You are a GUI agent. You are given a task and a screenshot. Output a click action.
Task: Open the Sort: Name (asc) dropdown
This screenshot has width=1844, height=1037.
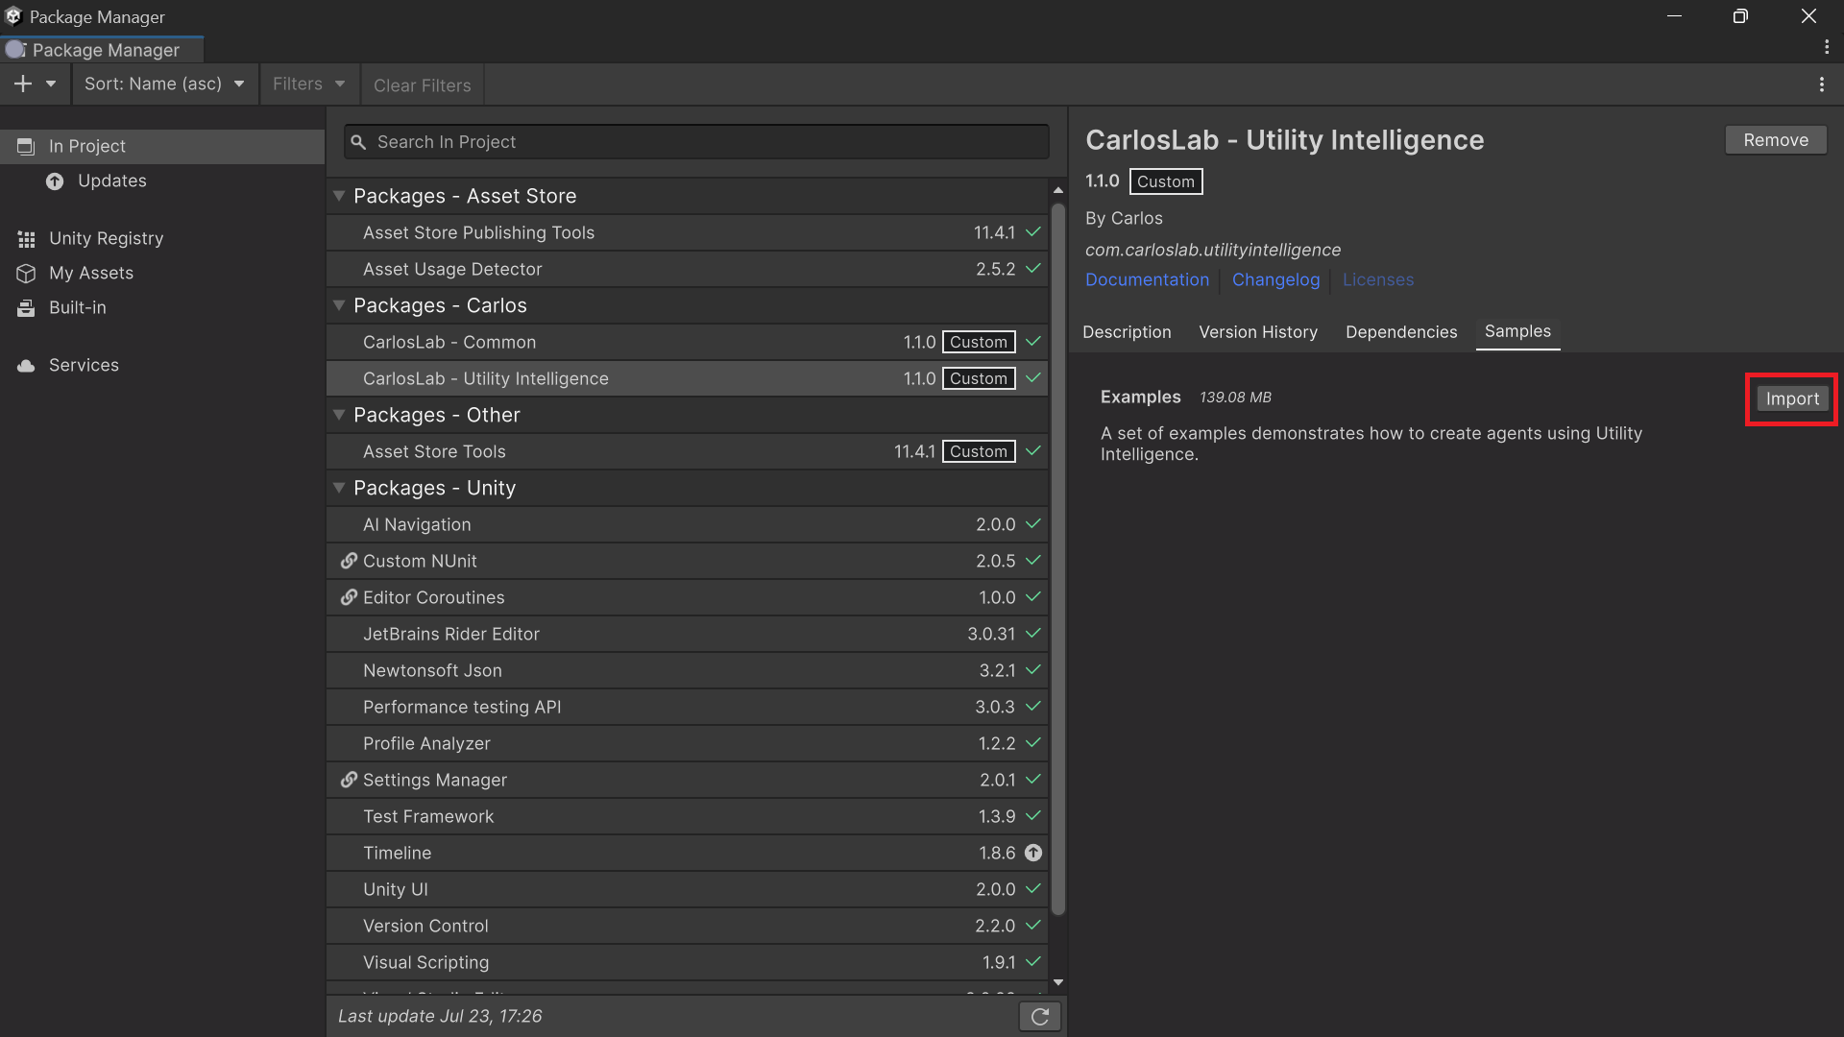pos(164,84)
